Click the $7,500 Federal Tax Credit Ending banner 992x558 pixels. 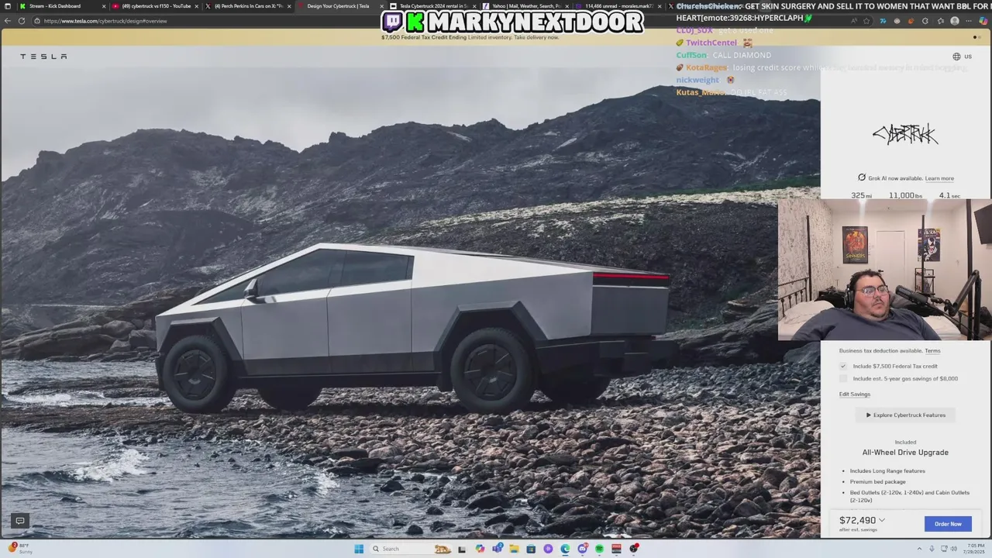point(470,37)
